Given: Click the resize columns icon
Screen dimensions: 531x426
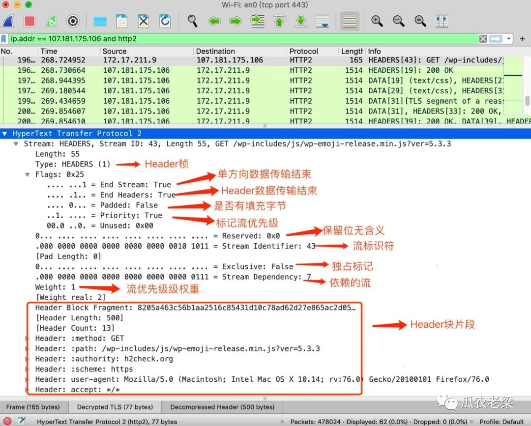Looking at the screenshot, I should point(442,21).
